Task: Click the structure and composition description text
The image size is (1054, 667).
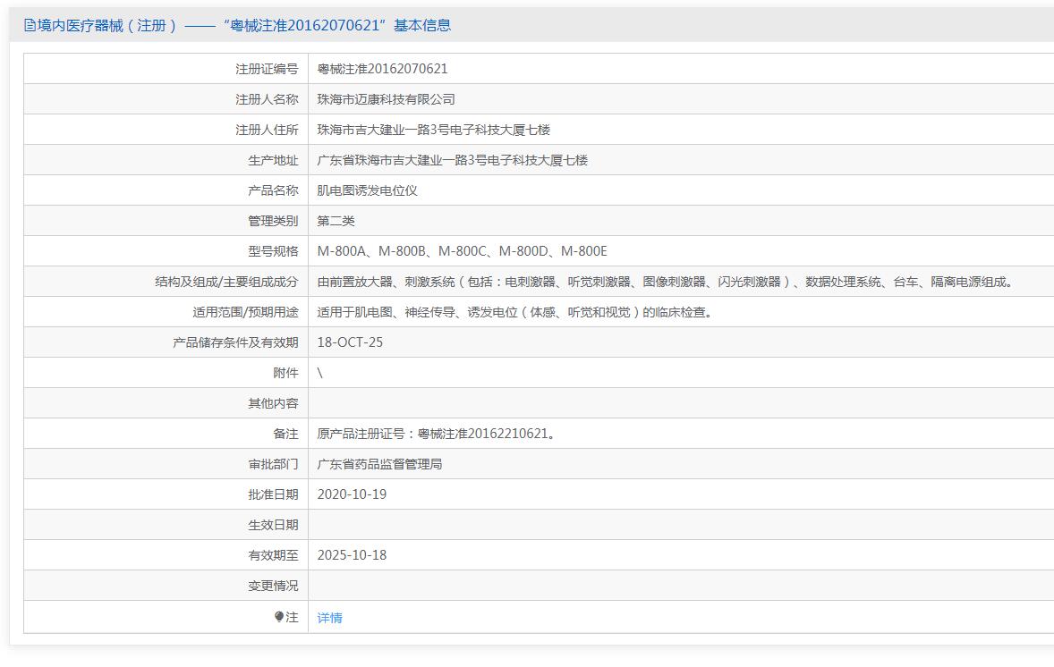Action: [x=667, y=282]
